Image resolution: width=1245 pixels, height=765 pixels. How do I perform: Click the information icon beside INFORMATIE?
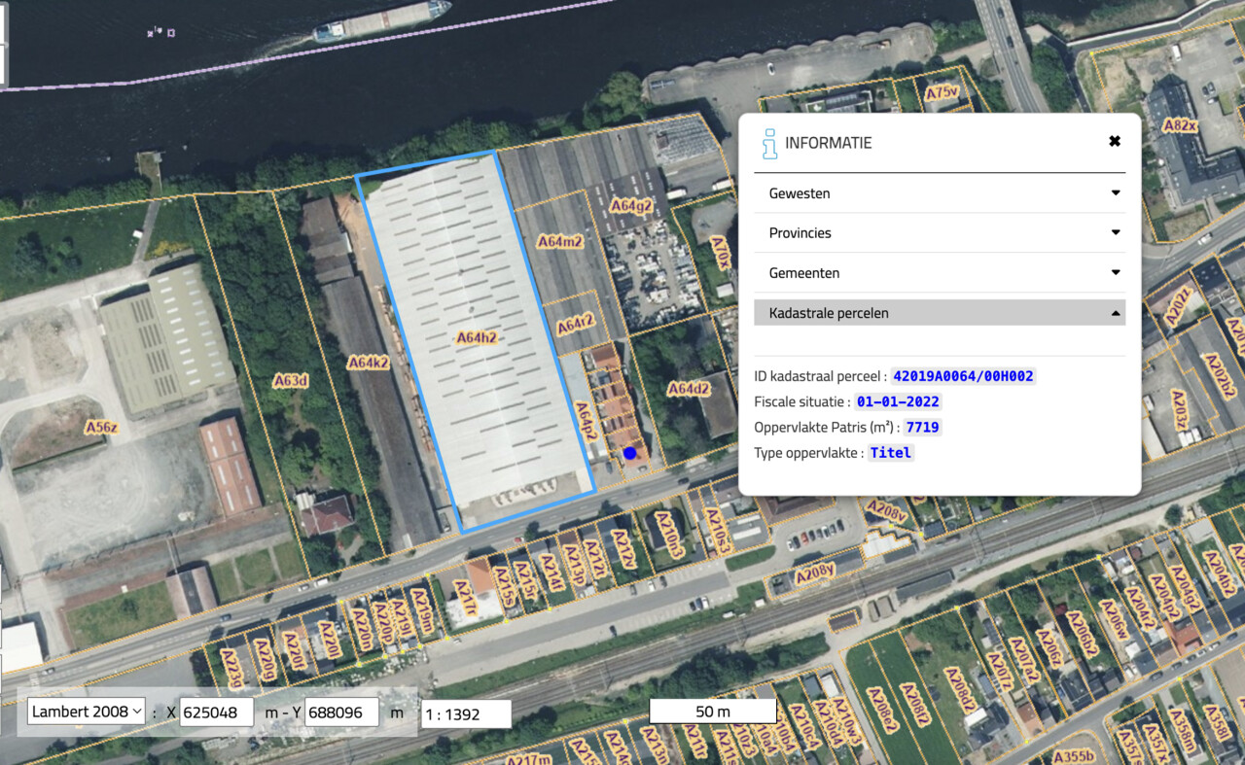(x=769, y=143)
